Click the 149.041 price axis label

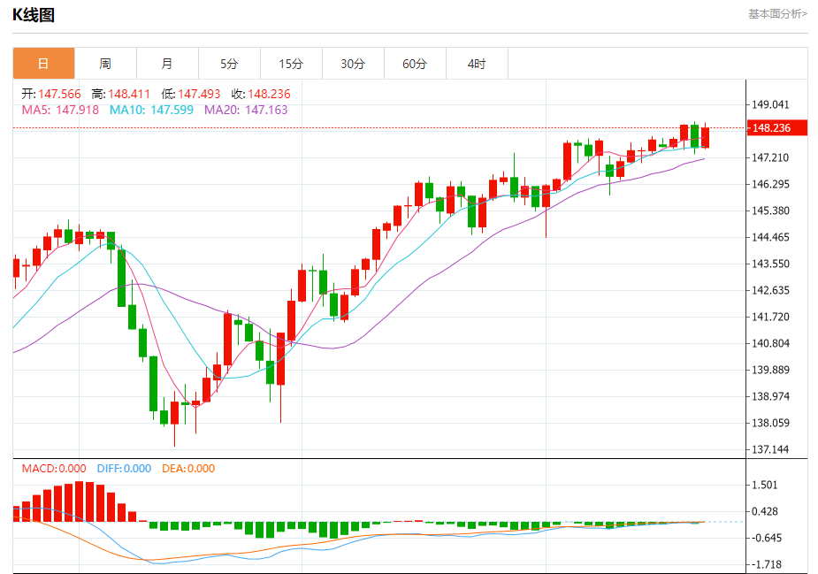770,105
